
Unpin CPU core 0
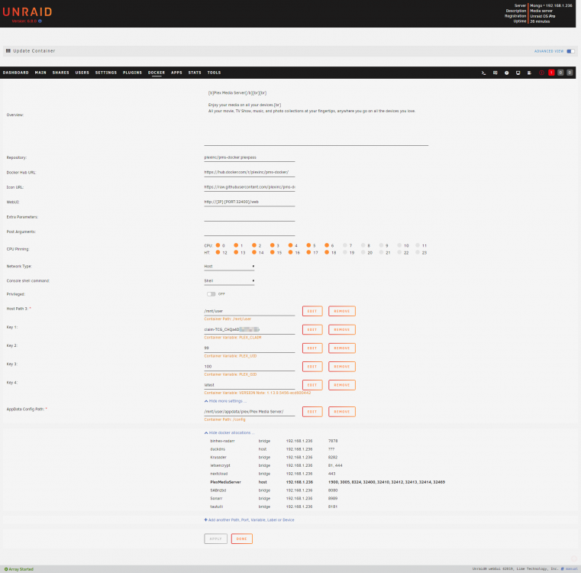click(x=218, y=245)
